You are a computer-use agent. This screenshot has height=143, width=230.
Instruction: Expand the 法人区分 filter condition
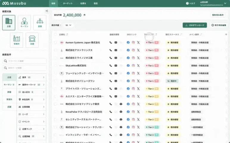(31, 92)
